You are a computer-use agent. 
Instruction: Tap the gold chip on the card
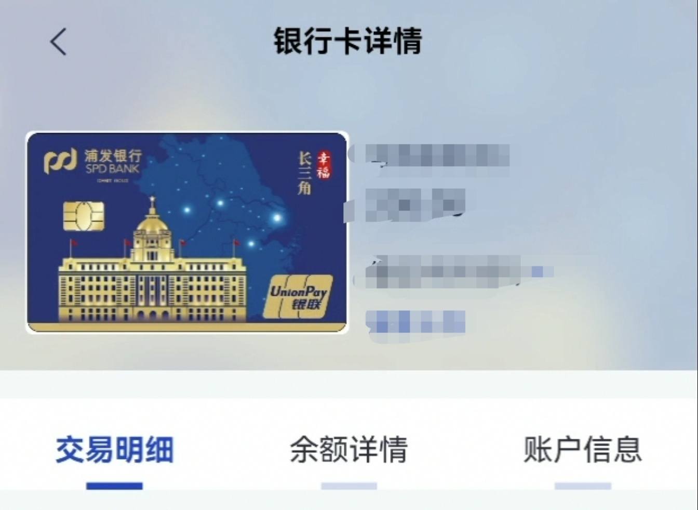[83, 216]
